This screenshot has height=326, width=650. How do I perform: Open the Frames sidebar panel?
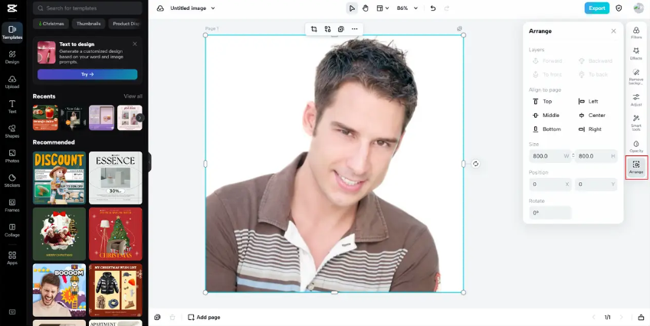tap(12, 206)
